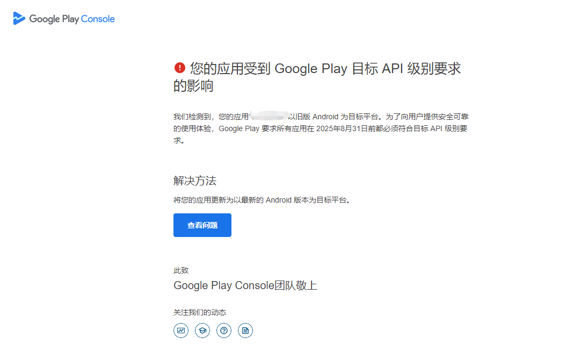Click the sentence 将您的应用更新为以最新的 Android 版本
566x352 pixels.
(262, 200)
